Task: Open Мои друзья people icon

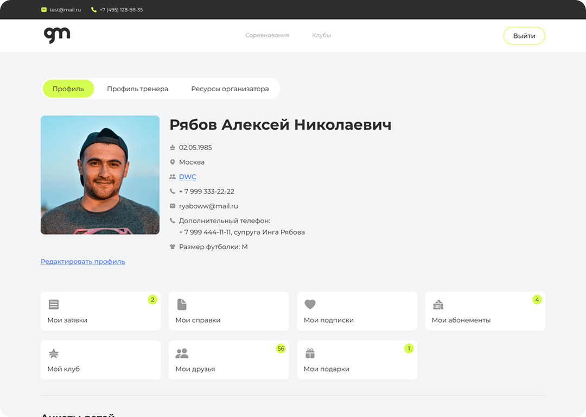Action: 182,353
